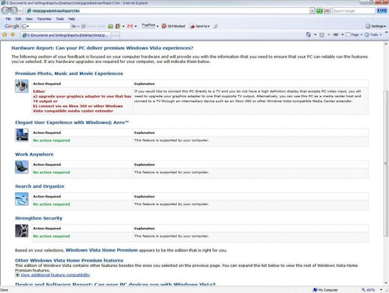This screenshot has height=293, width=389.
Task: Click the address bar showing VistaUpgradeAdvisorReport.htm
Action: click(x=168, y=11)
